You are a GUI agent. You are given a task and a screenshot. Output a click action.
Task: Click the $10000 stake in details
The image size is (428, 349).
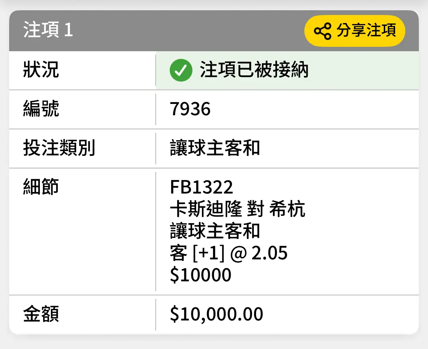200,275
